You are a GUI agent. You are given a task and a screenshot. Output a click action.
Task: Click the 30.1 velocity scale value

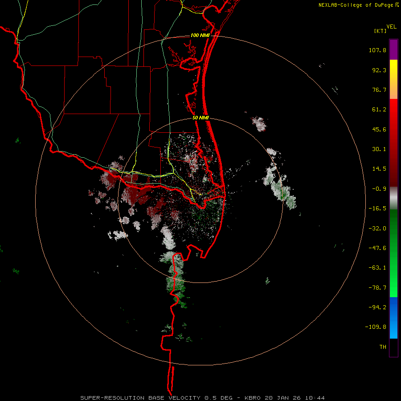click(379, 149)
